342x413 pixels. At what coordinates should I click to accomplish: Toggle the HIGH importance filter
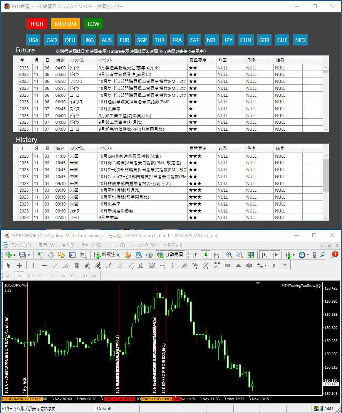click(x=37, y=24)
